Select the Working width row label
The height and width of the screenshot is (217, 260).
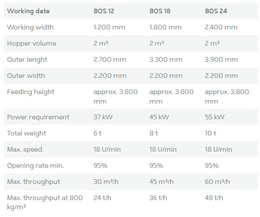click(30, 27)
